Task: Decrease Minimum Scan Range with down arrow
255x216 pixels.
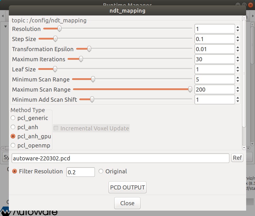Action: tap(238, 81)
